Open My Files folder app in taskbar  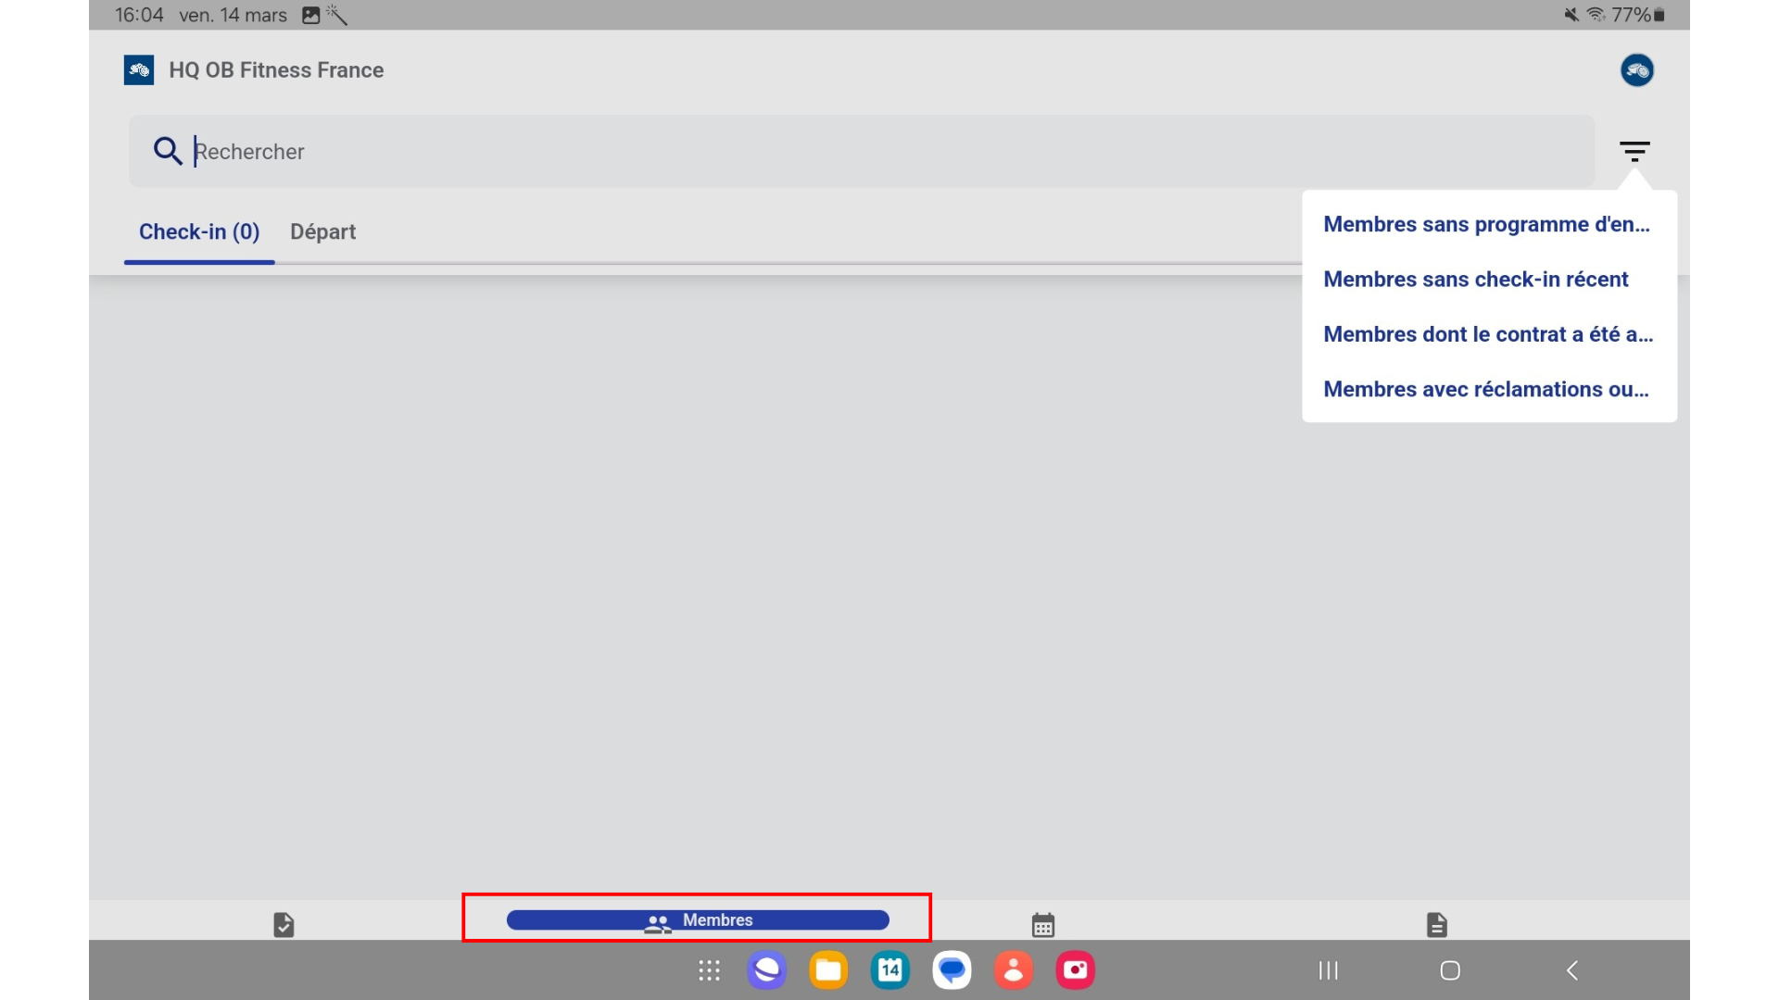tap(828, 970)
